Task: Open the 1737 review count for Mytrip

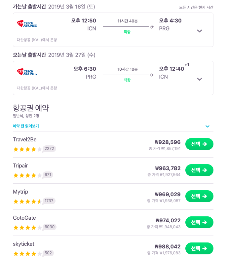Action: 49,201
